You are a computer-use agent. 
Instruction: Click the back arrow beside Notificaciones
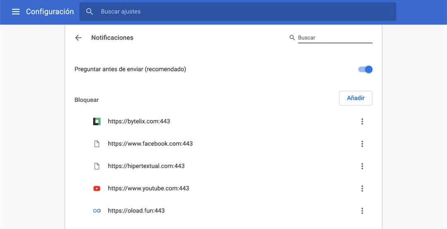point(78,38)
